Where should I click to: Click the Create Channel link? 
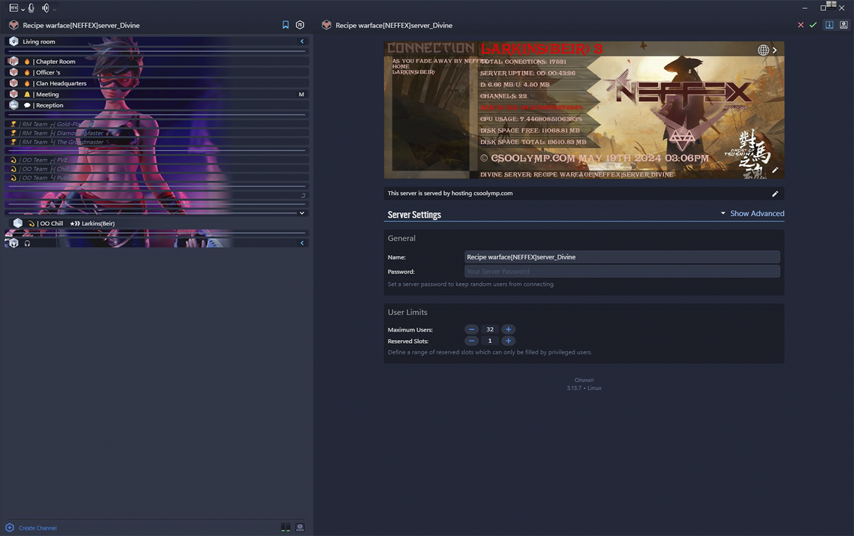[x=37, y=528]
